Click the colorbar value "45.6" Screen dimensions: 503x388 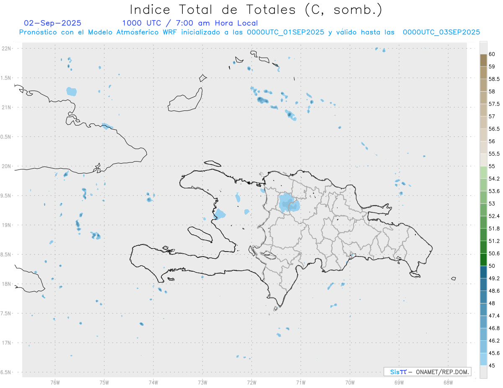494,353
